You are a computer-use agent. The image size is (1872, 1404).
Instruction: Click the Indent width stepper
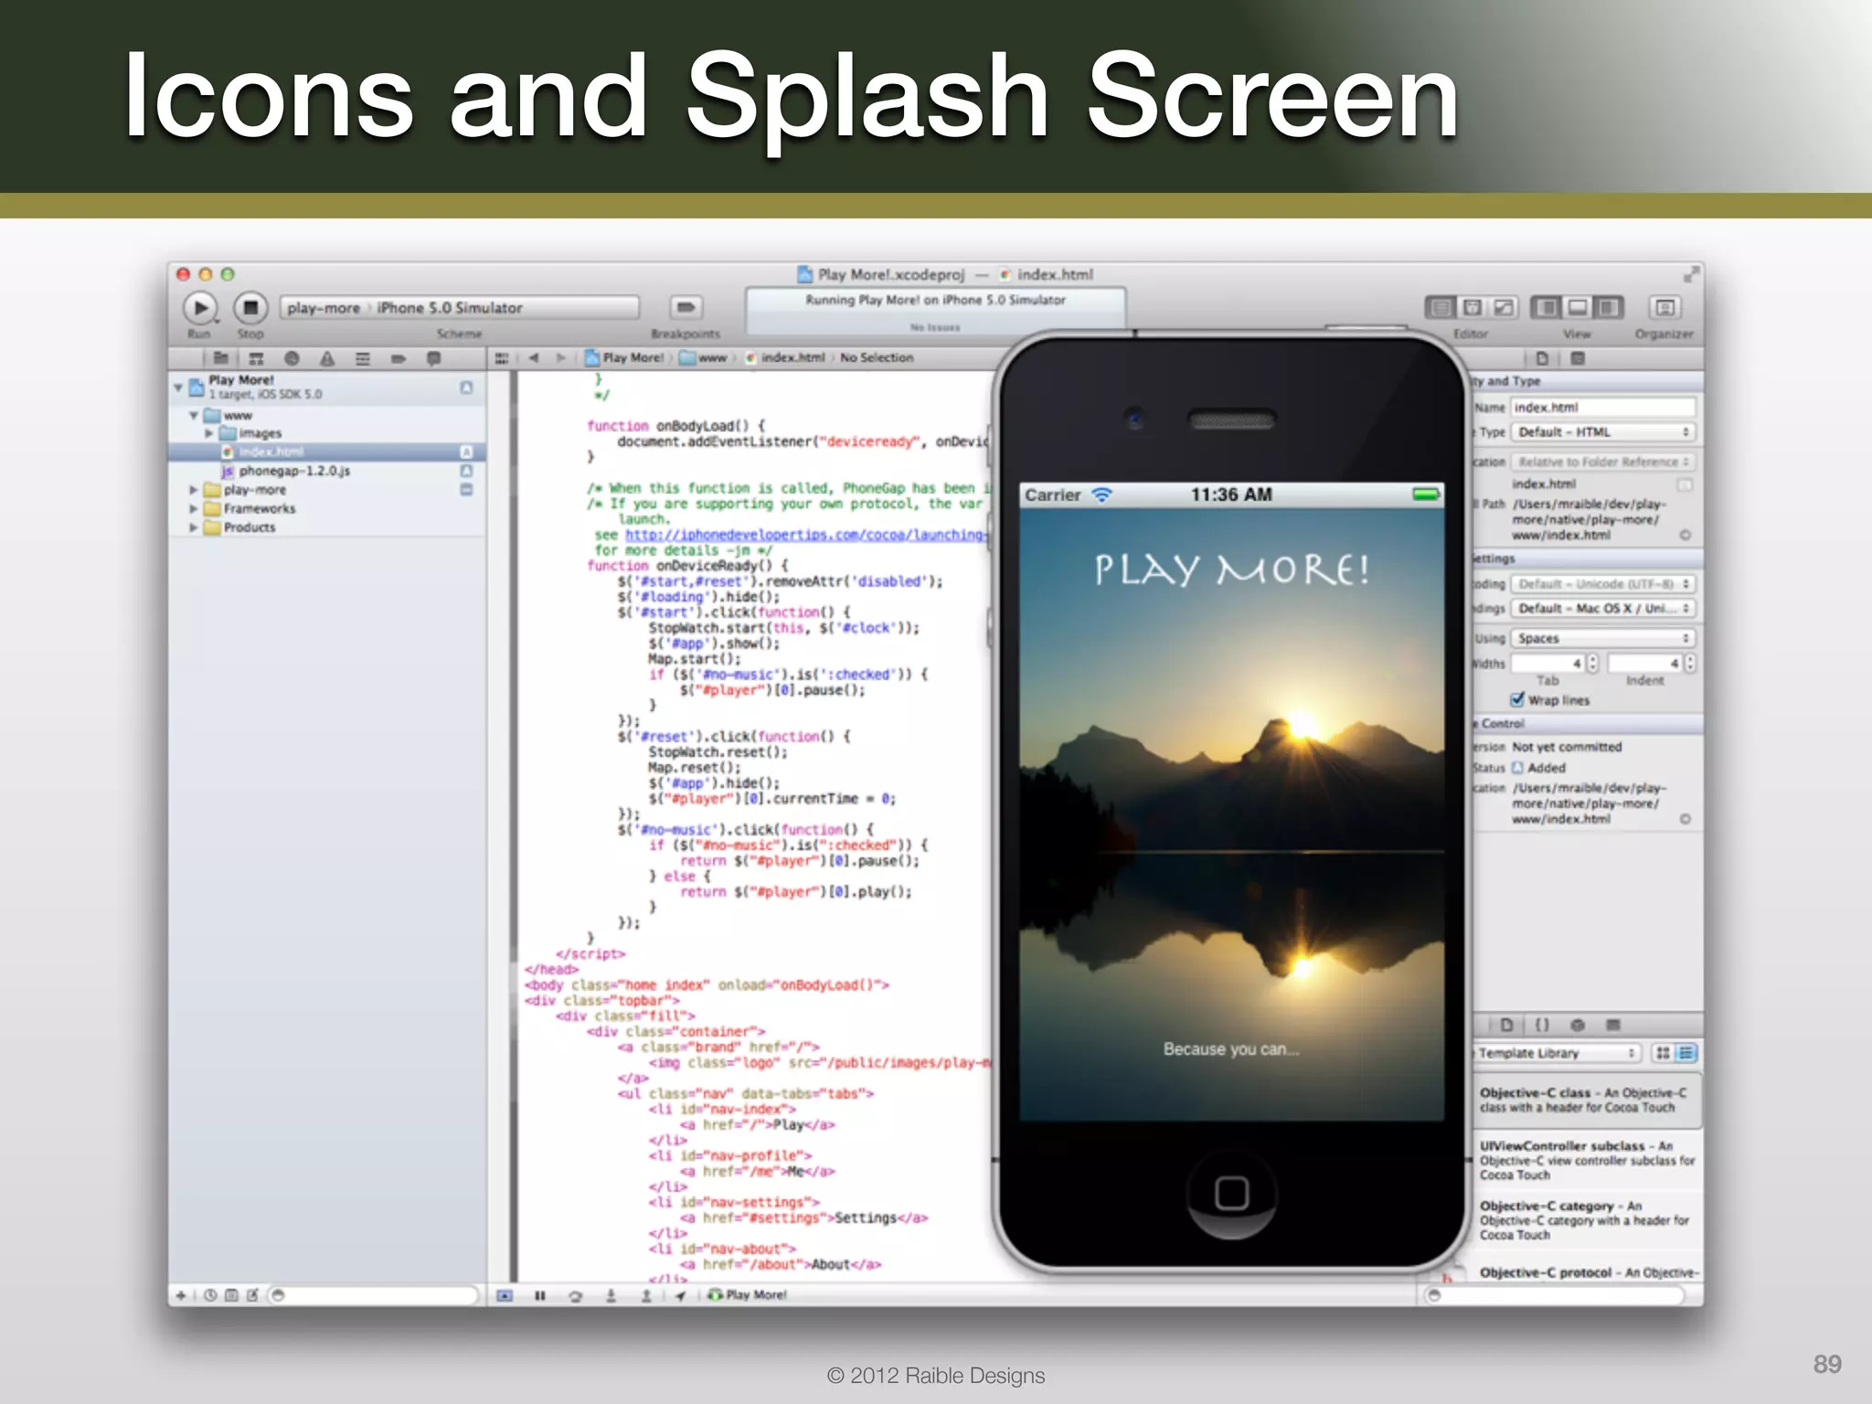[x=1690, y=664]
